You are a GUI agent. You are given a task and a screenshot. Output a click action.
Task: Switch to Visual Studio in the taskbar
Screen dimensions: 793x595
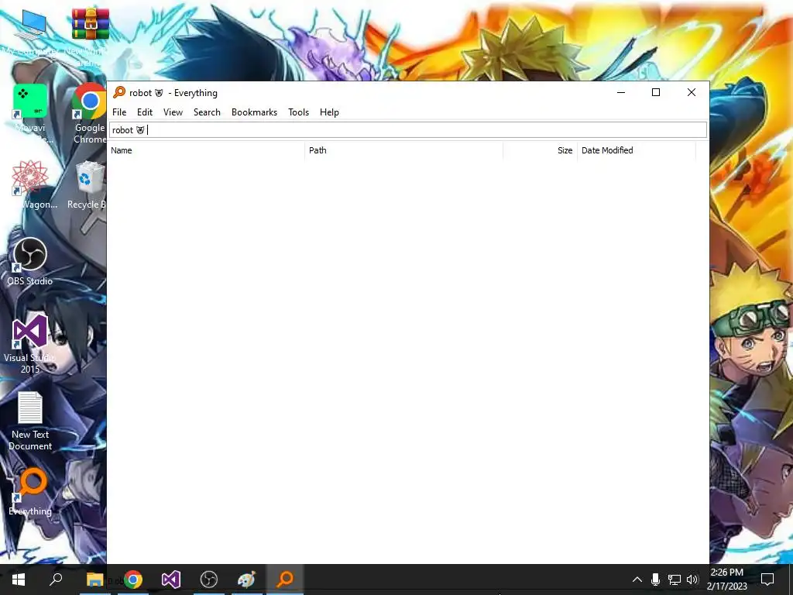coord(171,579)
